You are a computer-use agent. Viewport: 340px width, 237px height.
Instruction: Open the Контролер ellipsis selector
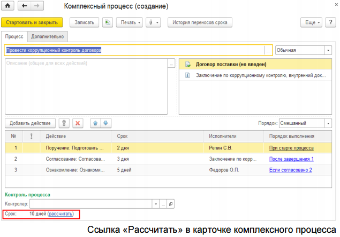pyautogui.click(x=163, y=204)
